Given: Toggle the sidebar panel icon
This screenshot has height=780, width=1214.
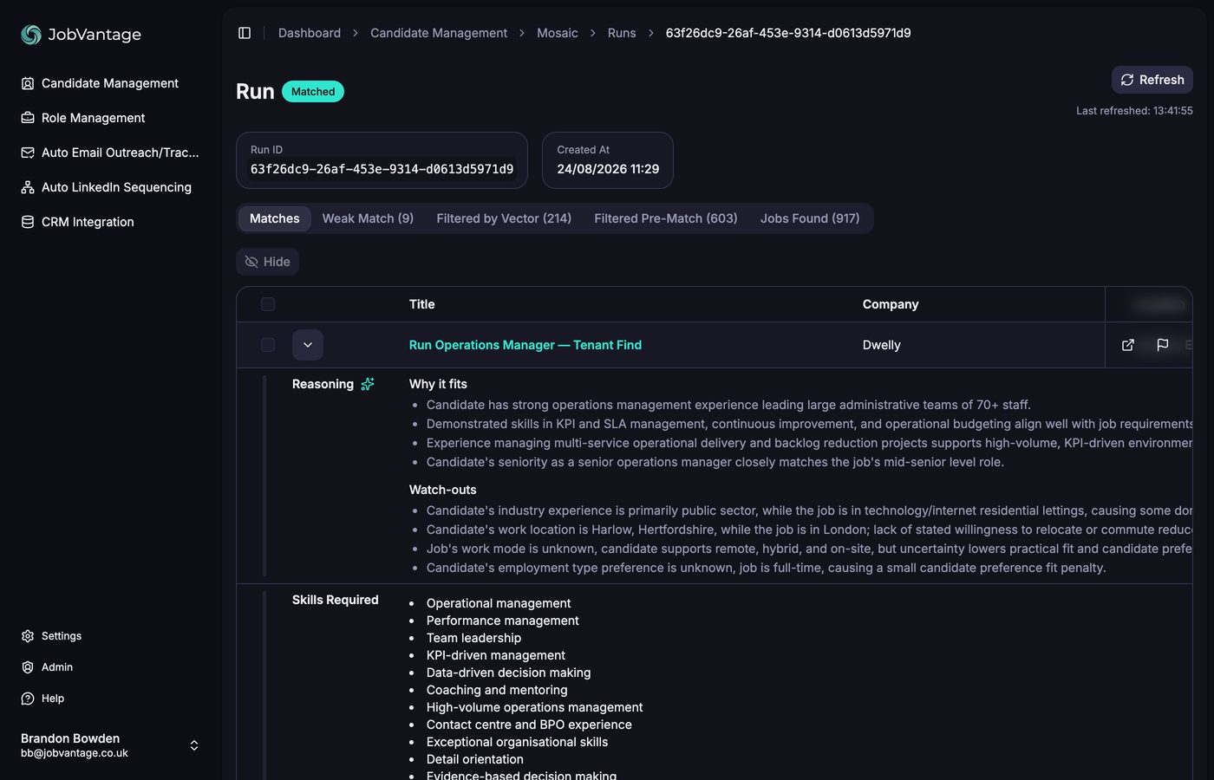Looking at the screenshot, I should point(245,33).
